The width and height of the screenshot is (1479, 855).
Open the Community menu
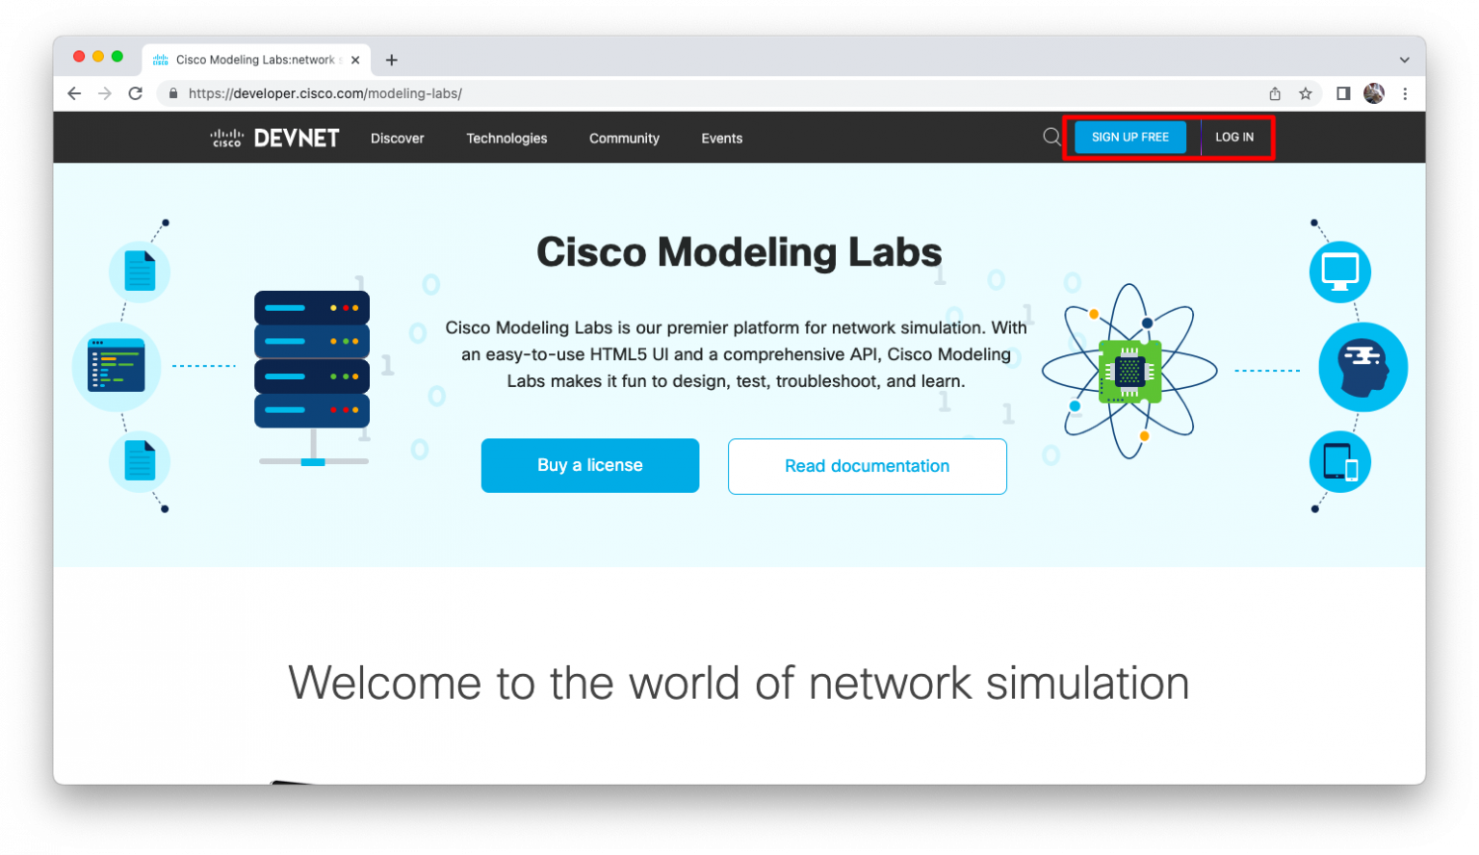[x=623, y=138]
